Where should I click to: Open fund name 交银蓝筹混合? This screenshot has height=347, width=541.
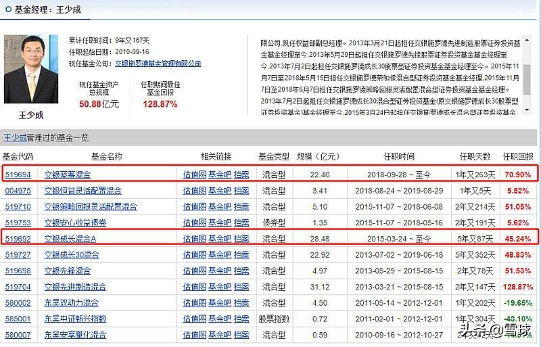point(68,175)
